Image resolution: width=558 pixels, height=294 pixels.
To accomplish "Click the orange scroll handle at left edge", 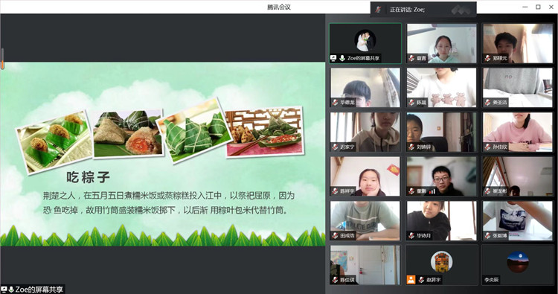I will pyautogui.click(x=2, y=65).
